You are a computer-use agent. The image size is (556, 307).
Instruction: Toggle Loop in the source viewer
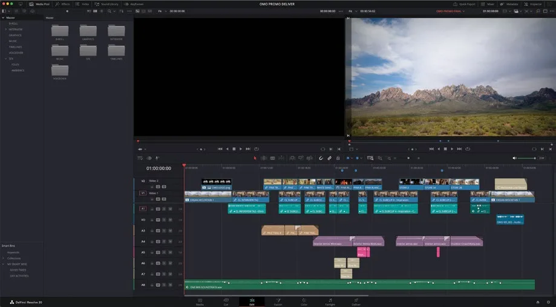[257, 149]
